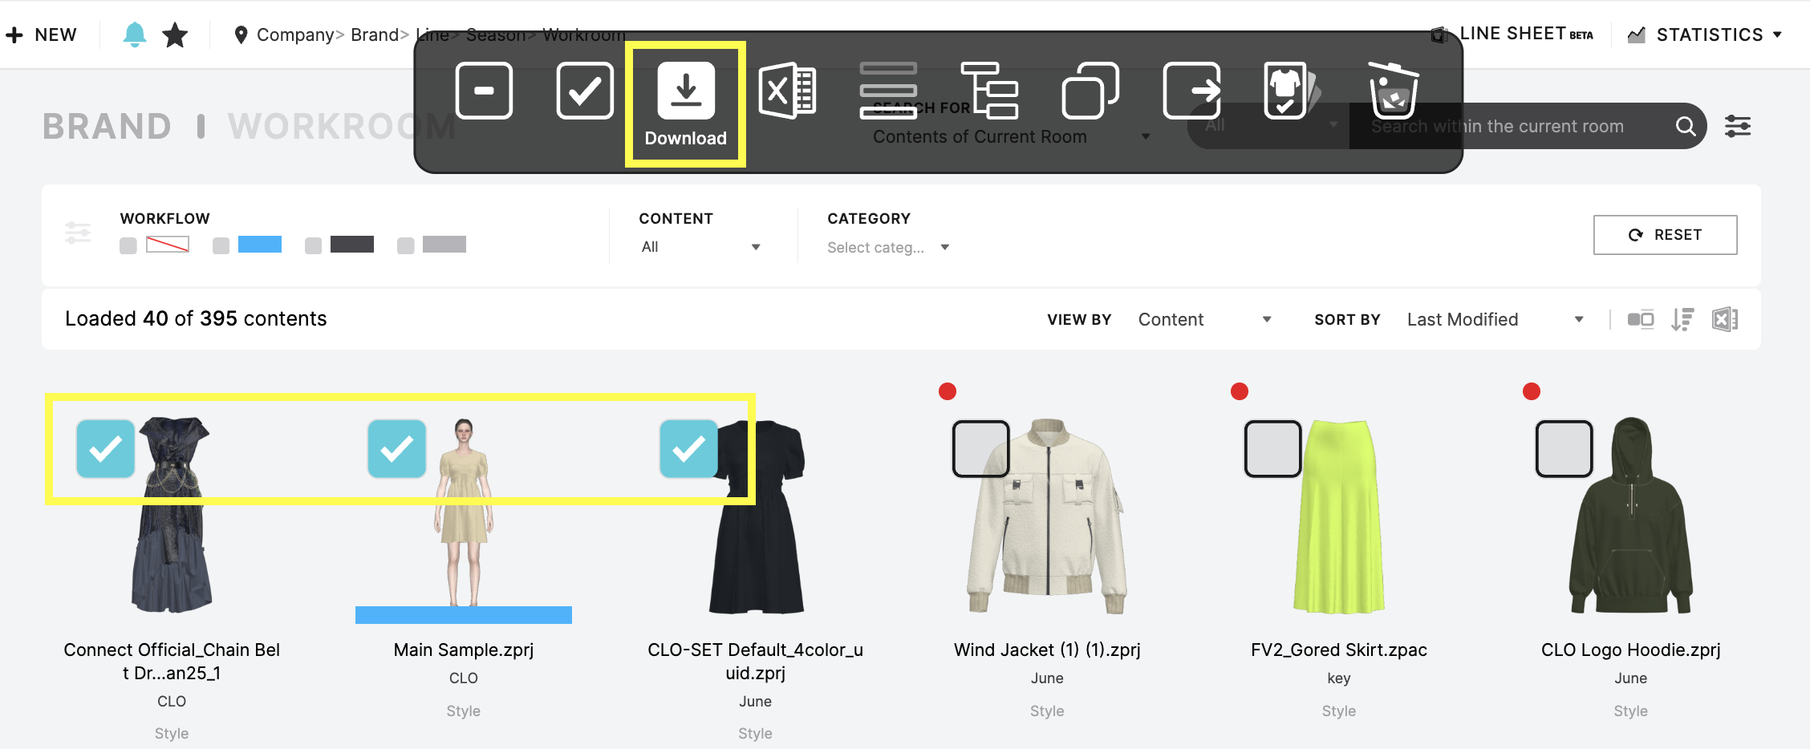The width and height of the screenshot is (1810, 749).
Task: Select the Wind Jacket (1) (1).zprj checkbox
Action: 980,449
